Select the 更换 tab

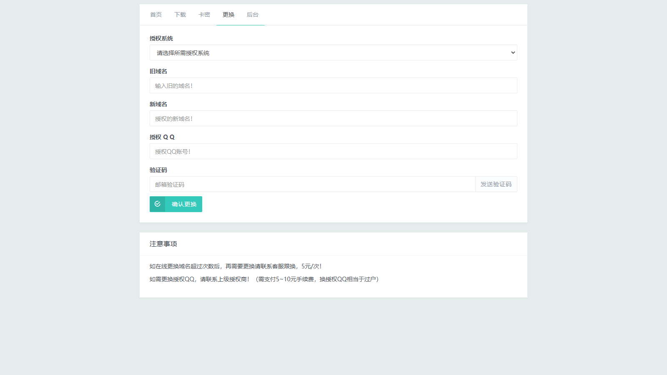[228, 14]
